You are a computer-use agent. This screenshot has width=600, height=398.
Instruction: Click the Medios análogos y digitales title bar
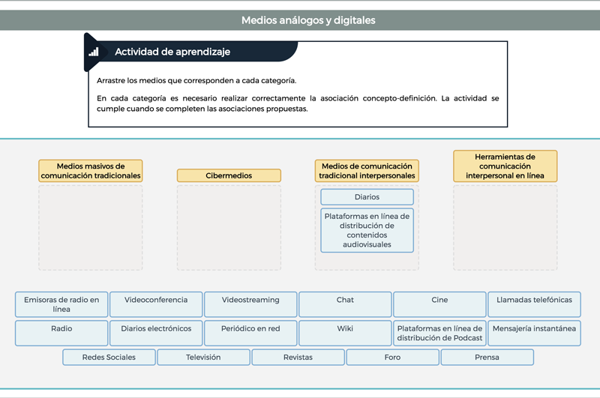click(x=300, y=20)
